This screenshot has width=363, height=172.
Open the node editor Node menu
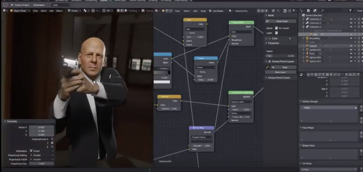coord(203,11)
